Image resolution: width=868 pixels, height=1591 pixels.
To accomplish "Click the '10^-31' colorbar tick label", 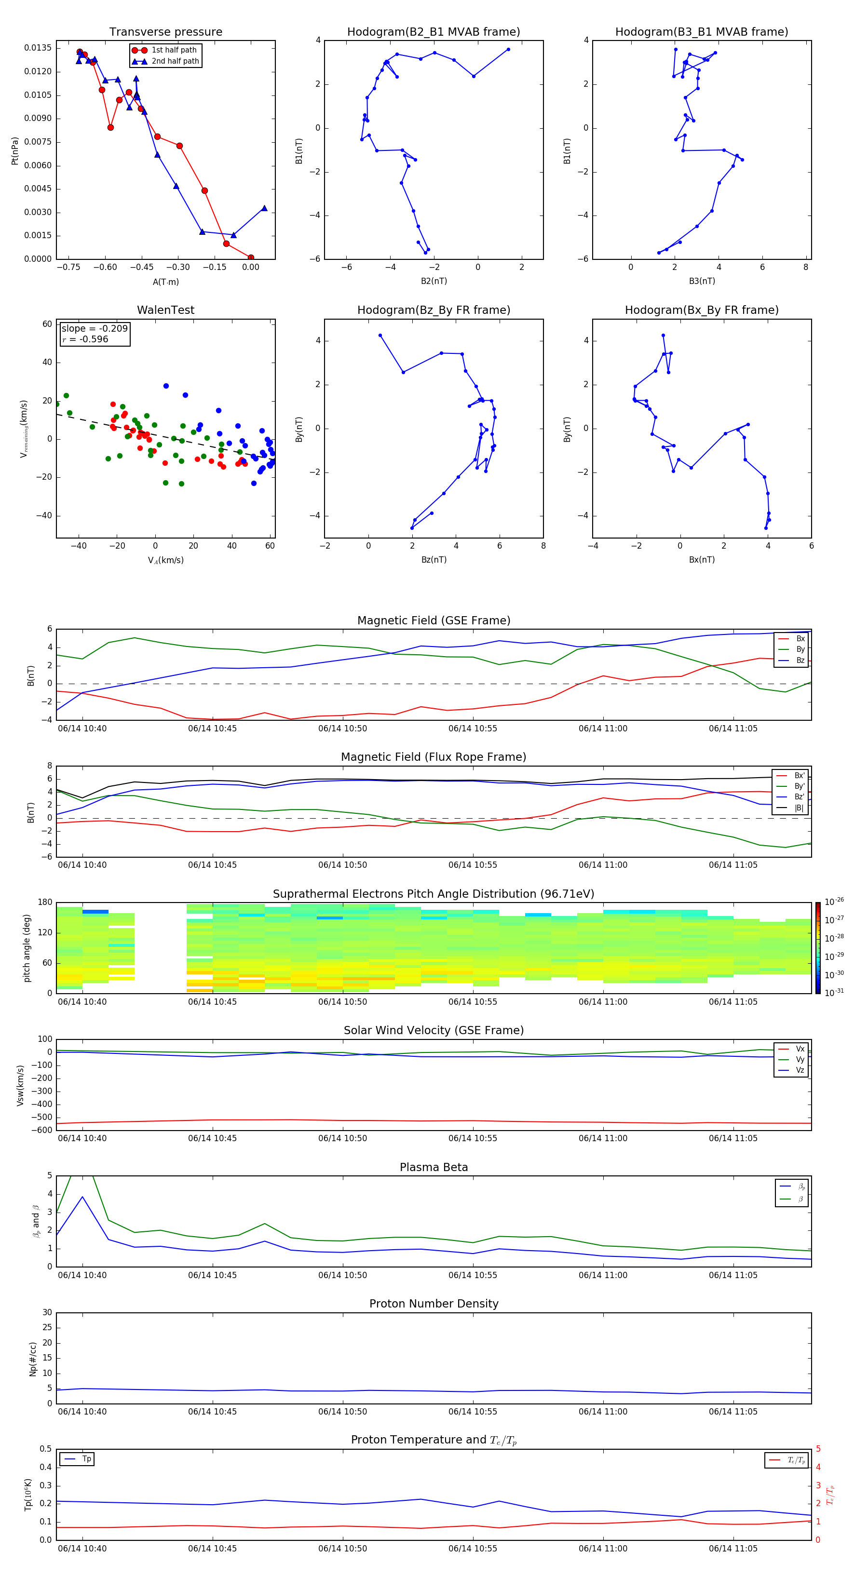I will pyautogui.click(x=834, y=993).
